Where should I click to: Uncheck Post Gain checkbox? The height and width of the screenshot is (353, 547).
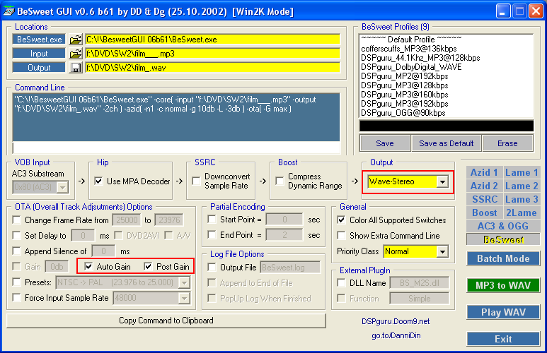[149, 267]
